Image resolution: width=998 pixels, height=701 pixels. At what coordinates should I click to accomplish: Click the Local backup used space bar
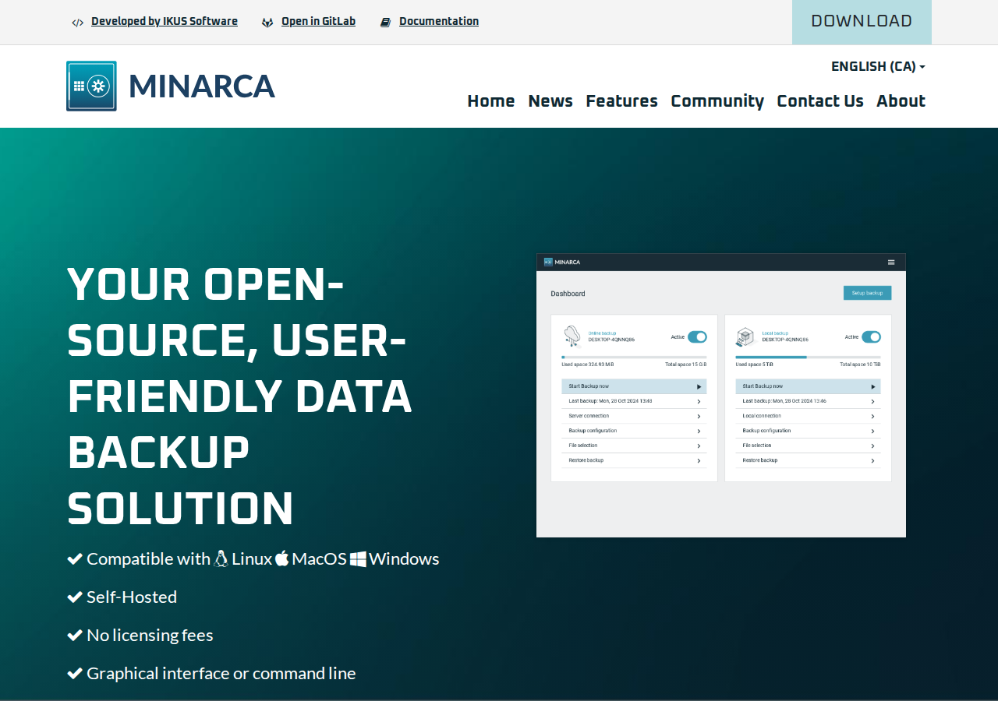point(808,357)
